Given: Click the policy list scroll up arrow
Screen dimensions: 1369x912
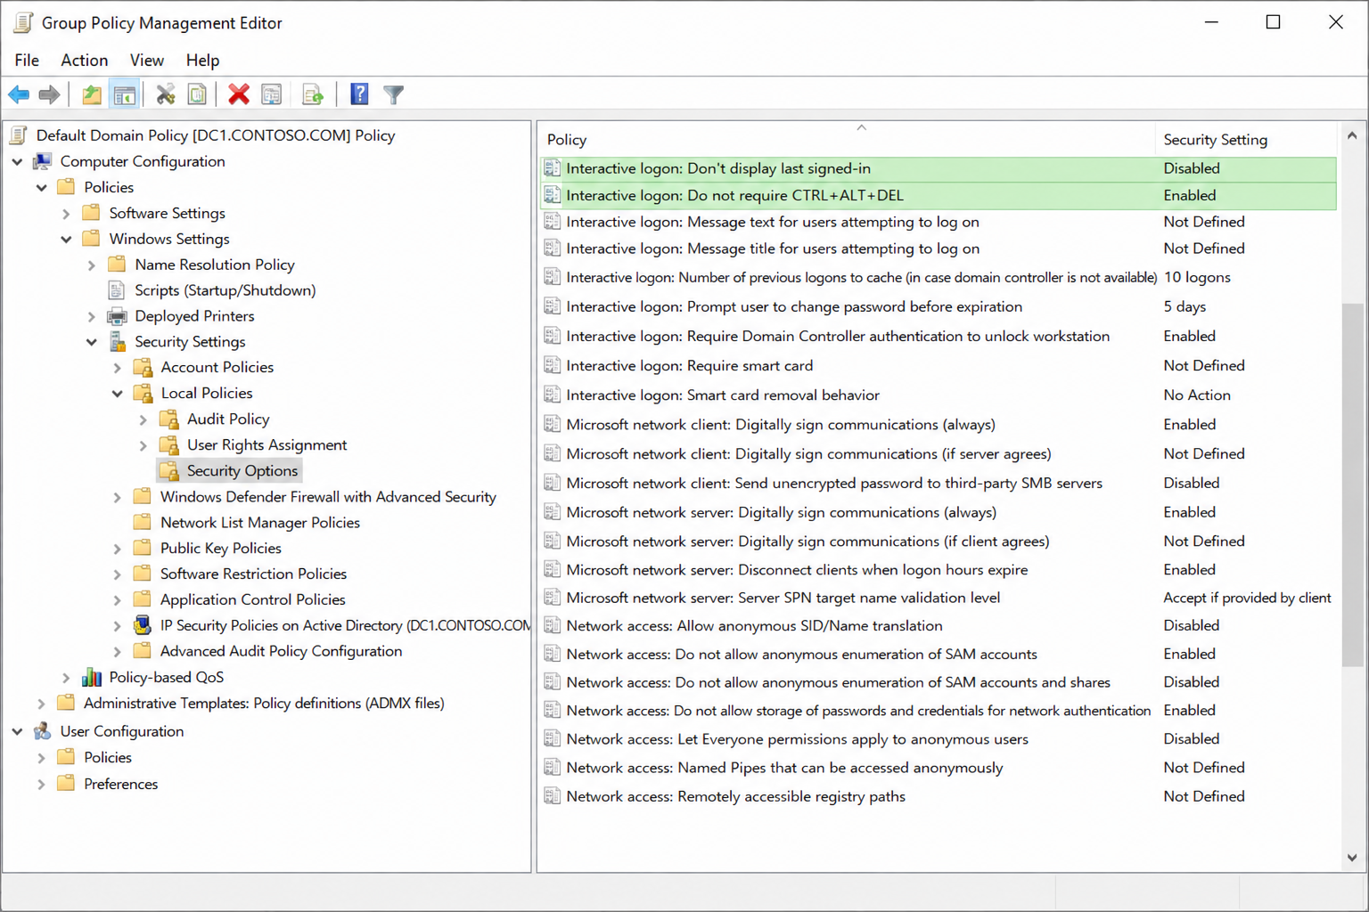Looking at the screenshot, I should coord(1352,135).
